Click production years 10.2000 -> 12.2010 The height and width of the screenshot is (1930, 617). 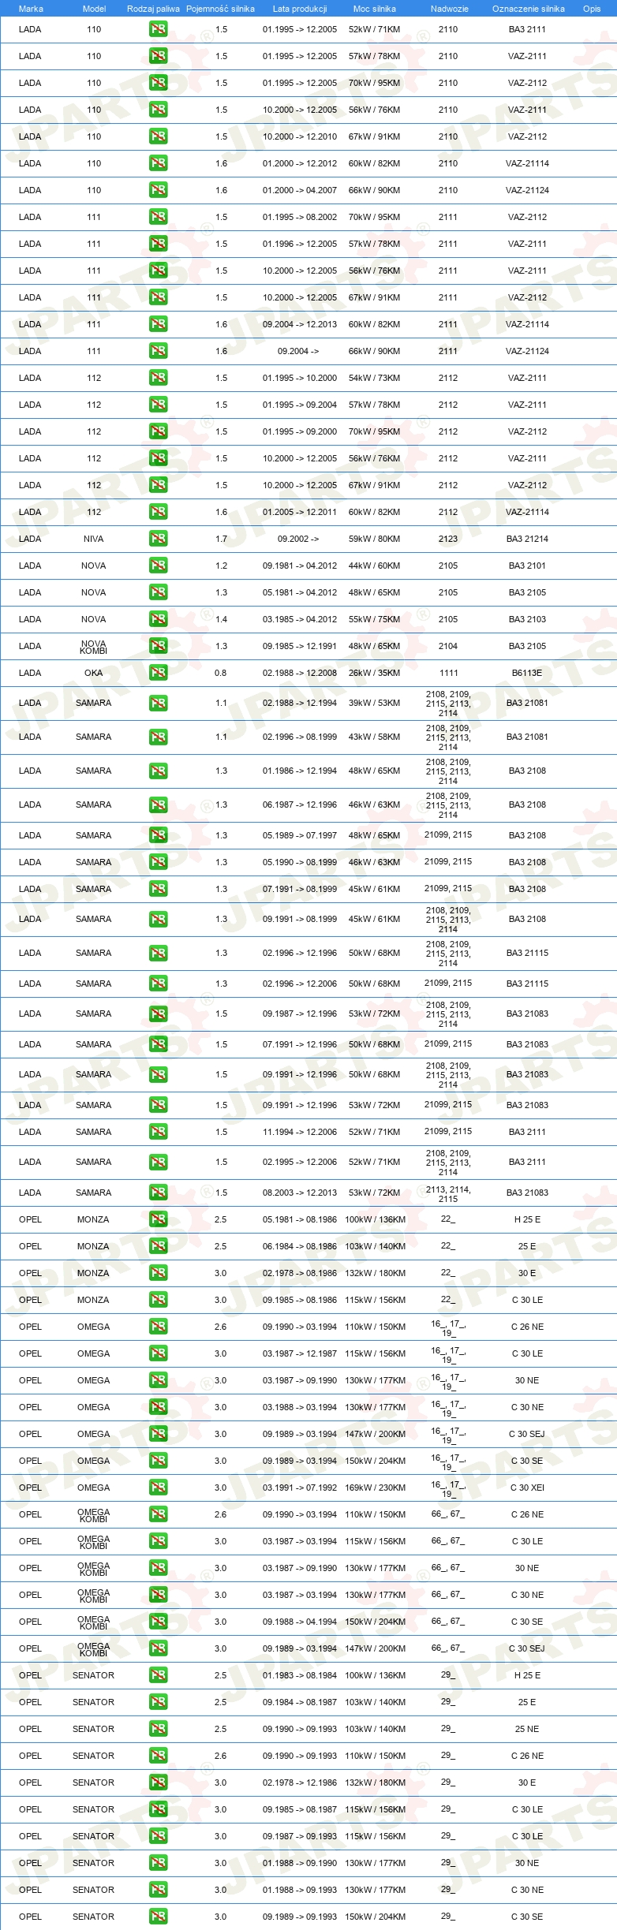coord(300,136)
